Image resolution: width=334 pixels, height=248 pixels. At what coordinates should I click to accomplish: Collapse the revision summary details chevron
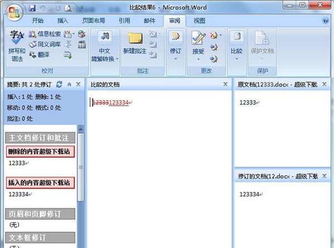click(x=69, y=85)
